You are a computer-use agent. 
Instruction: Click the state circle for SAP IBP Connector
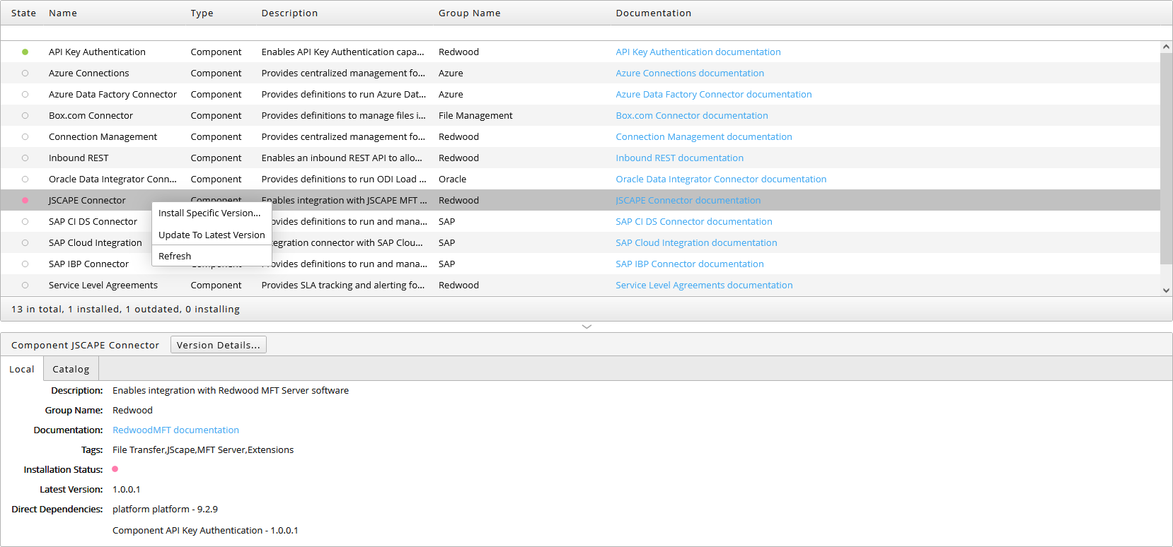click(x=25, y=264)
